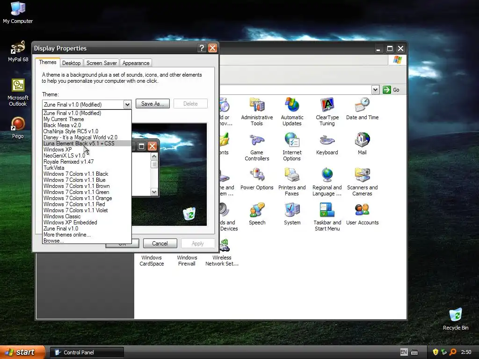The width and height of the screenshot is (479, 359).
Task: Open Power Options icon
Action: (x=257, y=179)
